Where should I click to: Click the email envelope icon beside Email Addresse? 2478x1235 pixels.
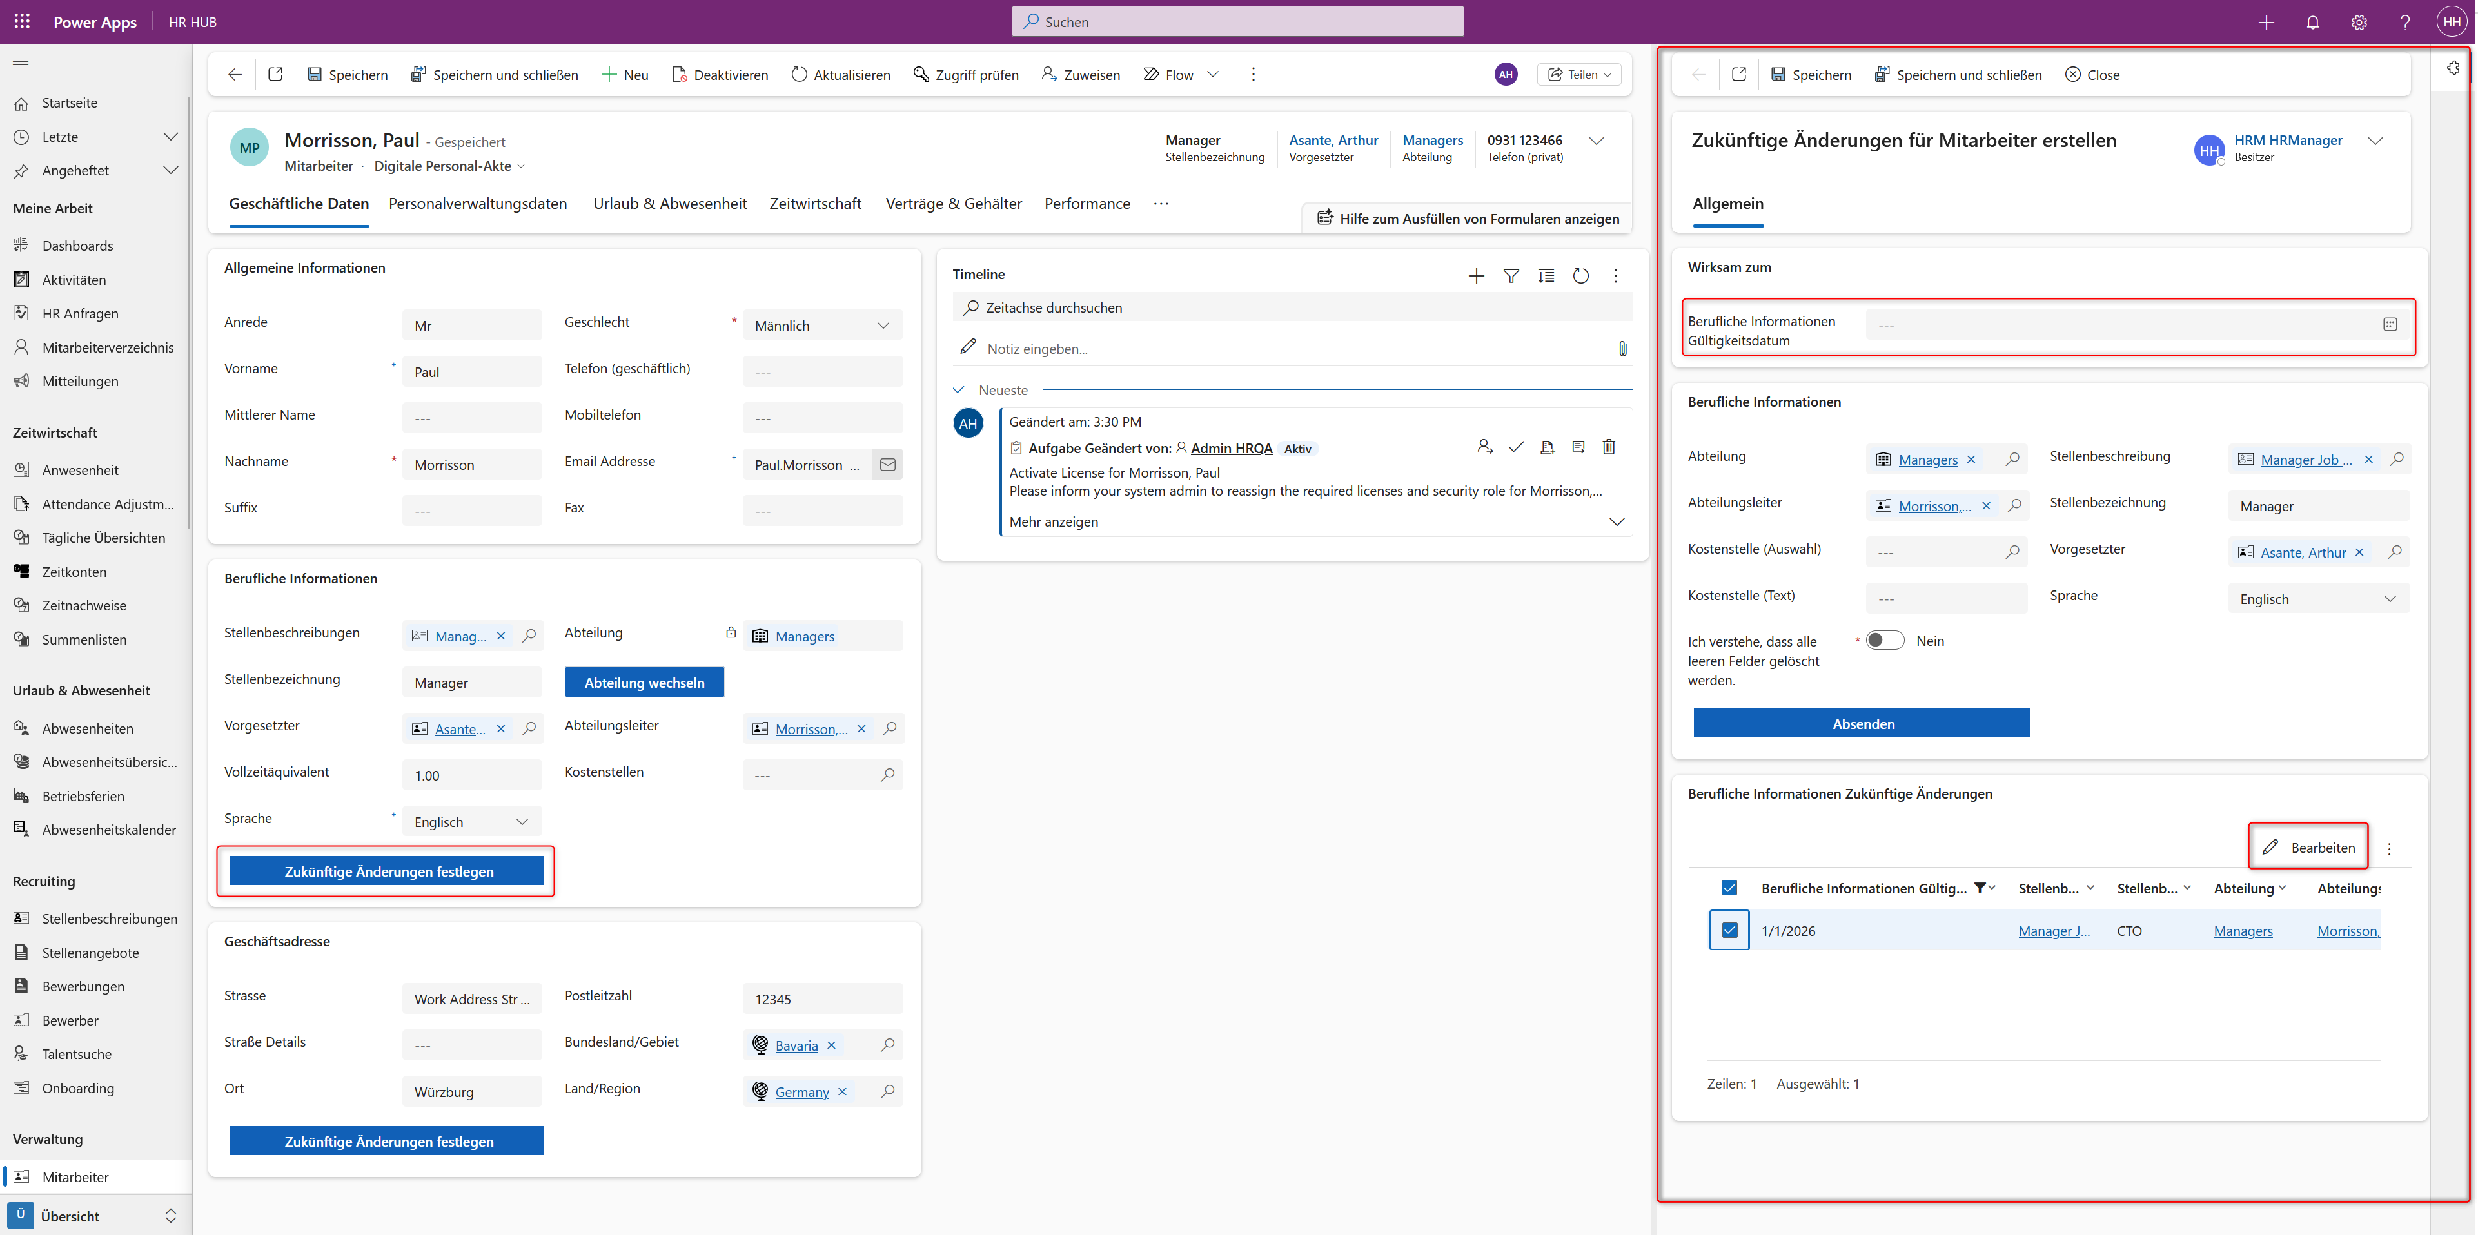pyautogui.click(x=887, y=465)
